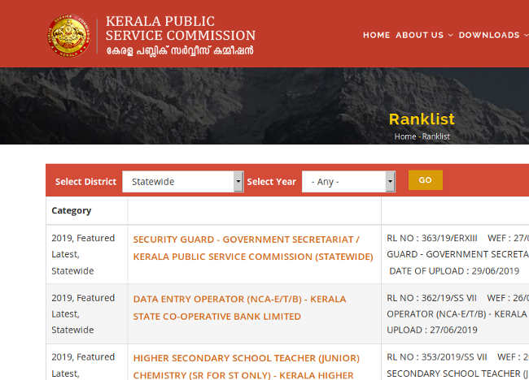Image resolution: width=529 pixels, height=380 pixels.
Task: Select the RL NO : 363/19/ERXIII text
Action: [x=432, y=238]
